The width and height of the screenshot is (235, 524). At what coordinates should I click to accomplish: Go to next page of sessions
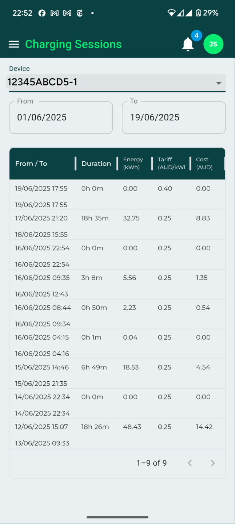pos(213,463)
